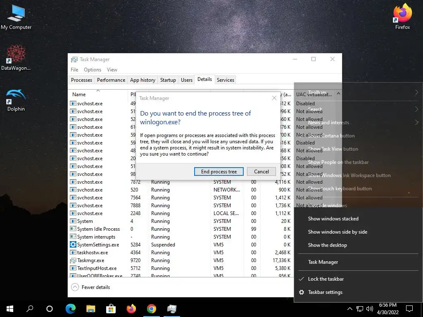The height and width of the screenshot is (317, 423).
Task: Open the notification center icon
Action: tap(409, 309)
